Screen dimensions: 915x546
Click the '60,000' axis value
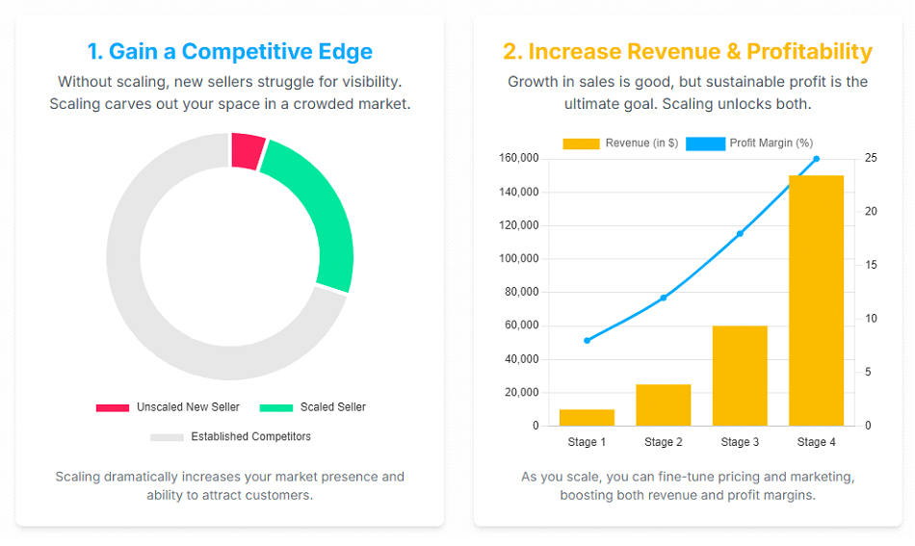[x=522, y=325]
